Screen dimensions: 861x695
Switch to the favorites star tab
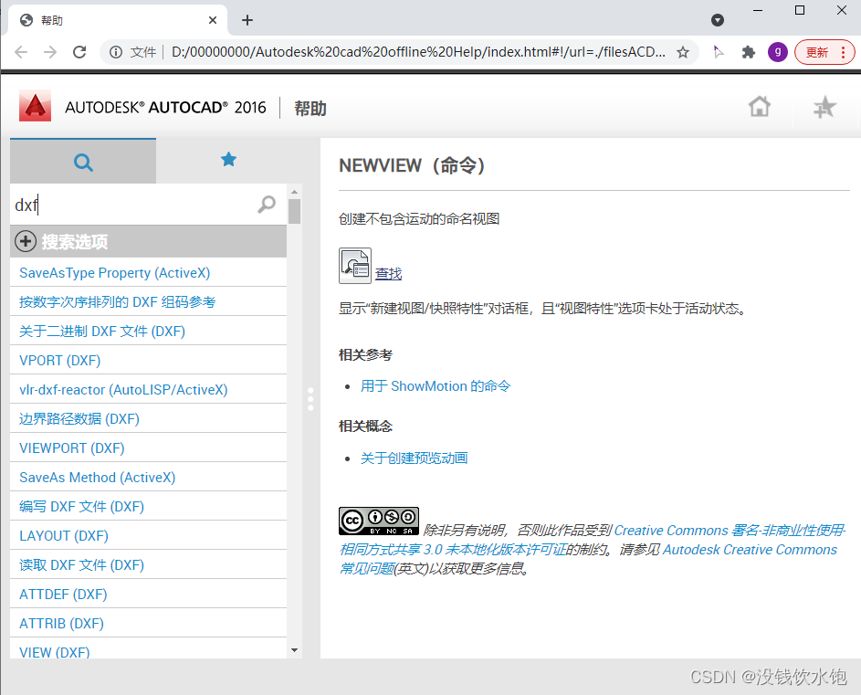point(228,161)
